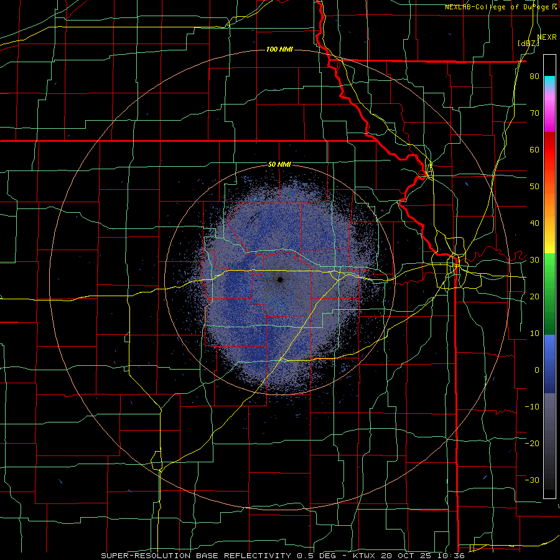
Task: Click the 70 value on dBZ scale
Action: point(534,113)
